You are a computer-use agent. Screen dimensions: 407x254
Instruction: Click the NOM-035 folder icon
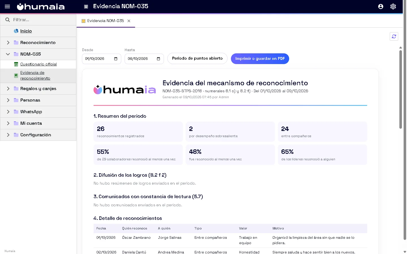click(16, 54)
